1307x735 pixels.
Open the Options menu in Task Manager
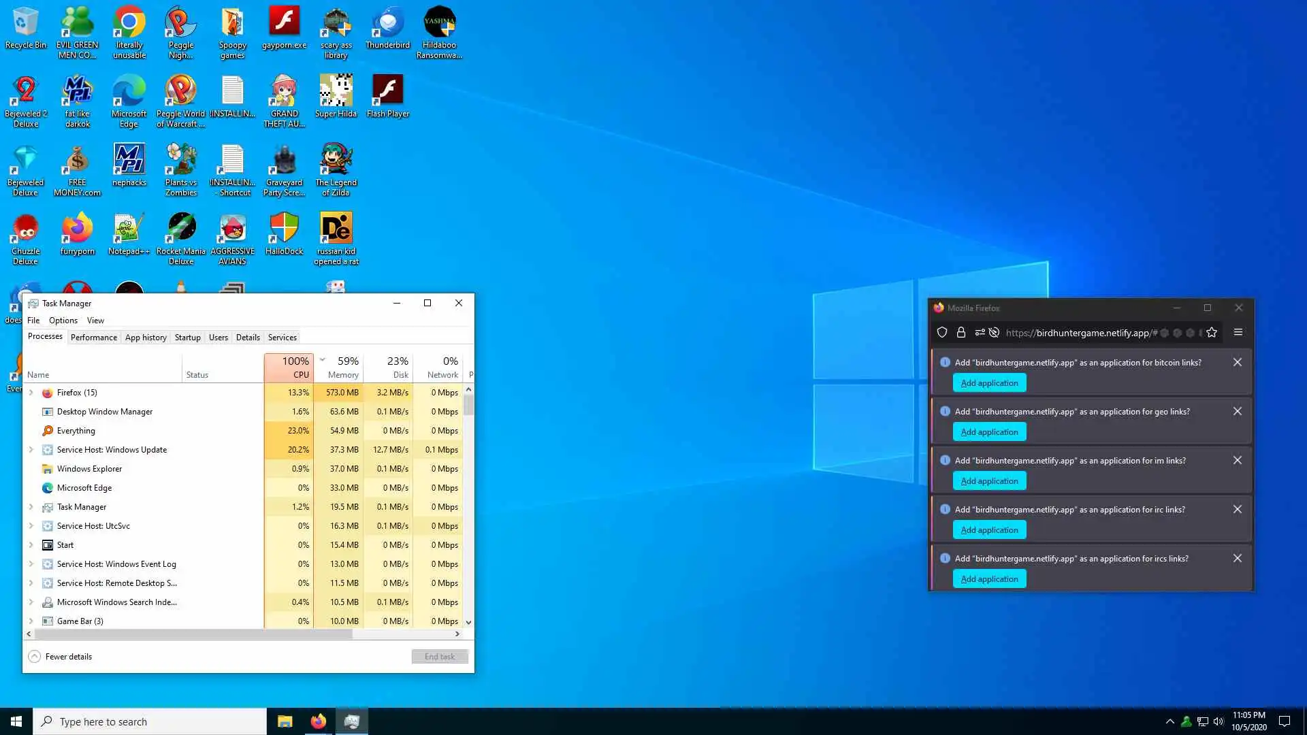click(x=63, y=321)
